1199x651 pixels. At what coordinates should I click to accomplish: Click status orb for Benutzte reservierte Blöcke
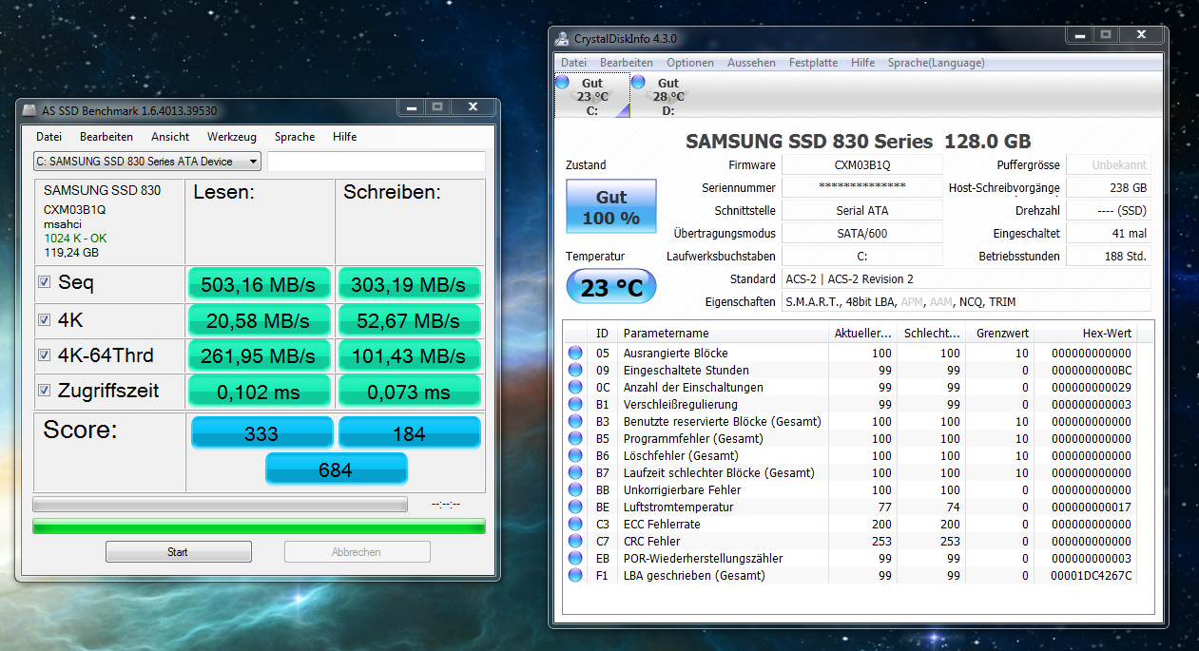pyautogui.click(x=575, y=421)
